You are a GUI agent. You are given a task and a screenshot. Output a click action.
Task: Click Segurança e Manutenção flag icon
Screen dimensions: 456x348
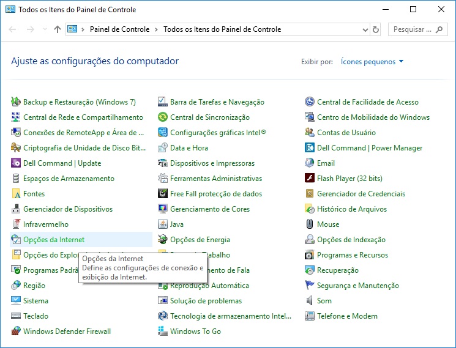point(310,285)
